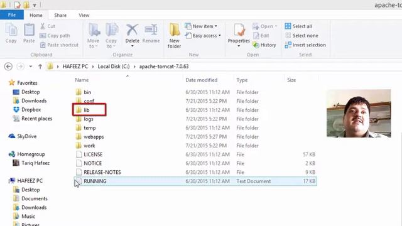
Task: Expand the Properties dropdown arrow
Action: point(239,46)
